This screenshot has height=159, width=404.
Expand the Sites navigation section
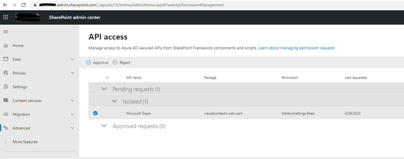click(x=72, y=59)
